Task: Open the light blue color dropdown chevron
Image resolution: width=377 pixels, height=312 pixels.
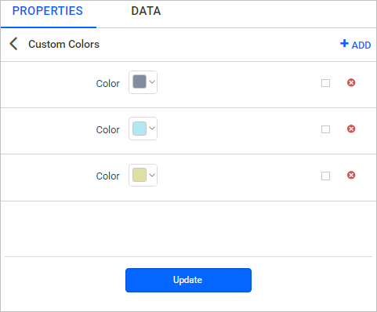Action: point(152,128)
